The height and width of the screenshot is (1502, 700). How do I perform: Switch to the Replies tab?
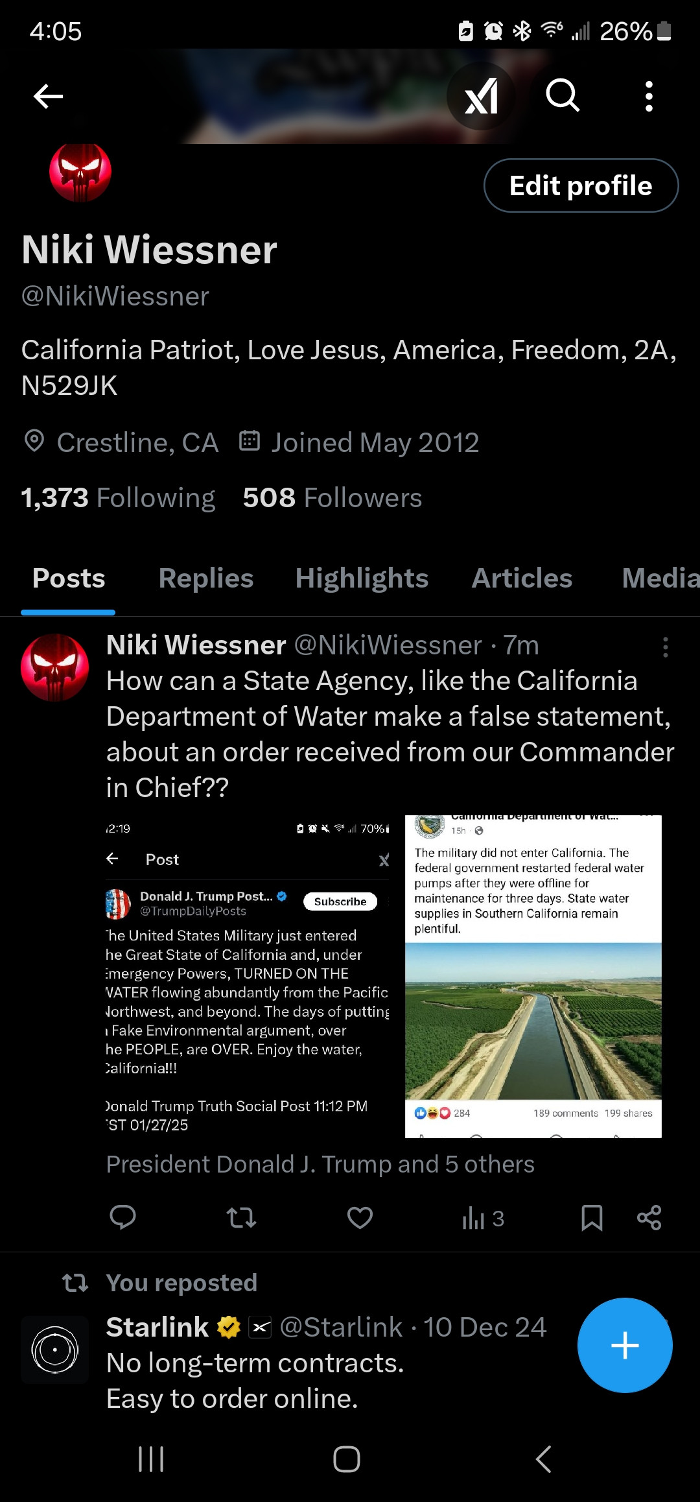point(206,578)
